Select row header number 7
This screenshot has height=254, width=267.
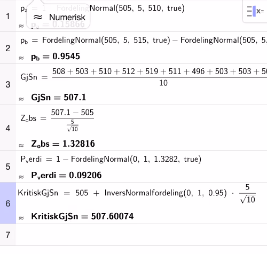pyautogui.click(x=8, y=235)
